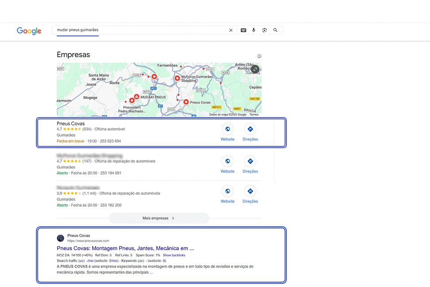Expand the map to full view
This screenshot has height=287, width=430.
[x=255, y=69]
